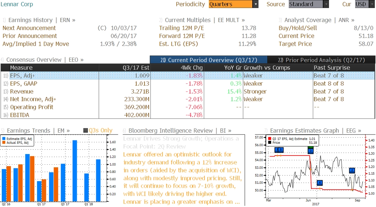Open Consensus Overview EEO link
Image resolution: width=376 pixels, height=207 pixels.
tap(45, 60)
